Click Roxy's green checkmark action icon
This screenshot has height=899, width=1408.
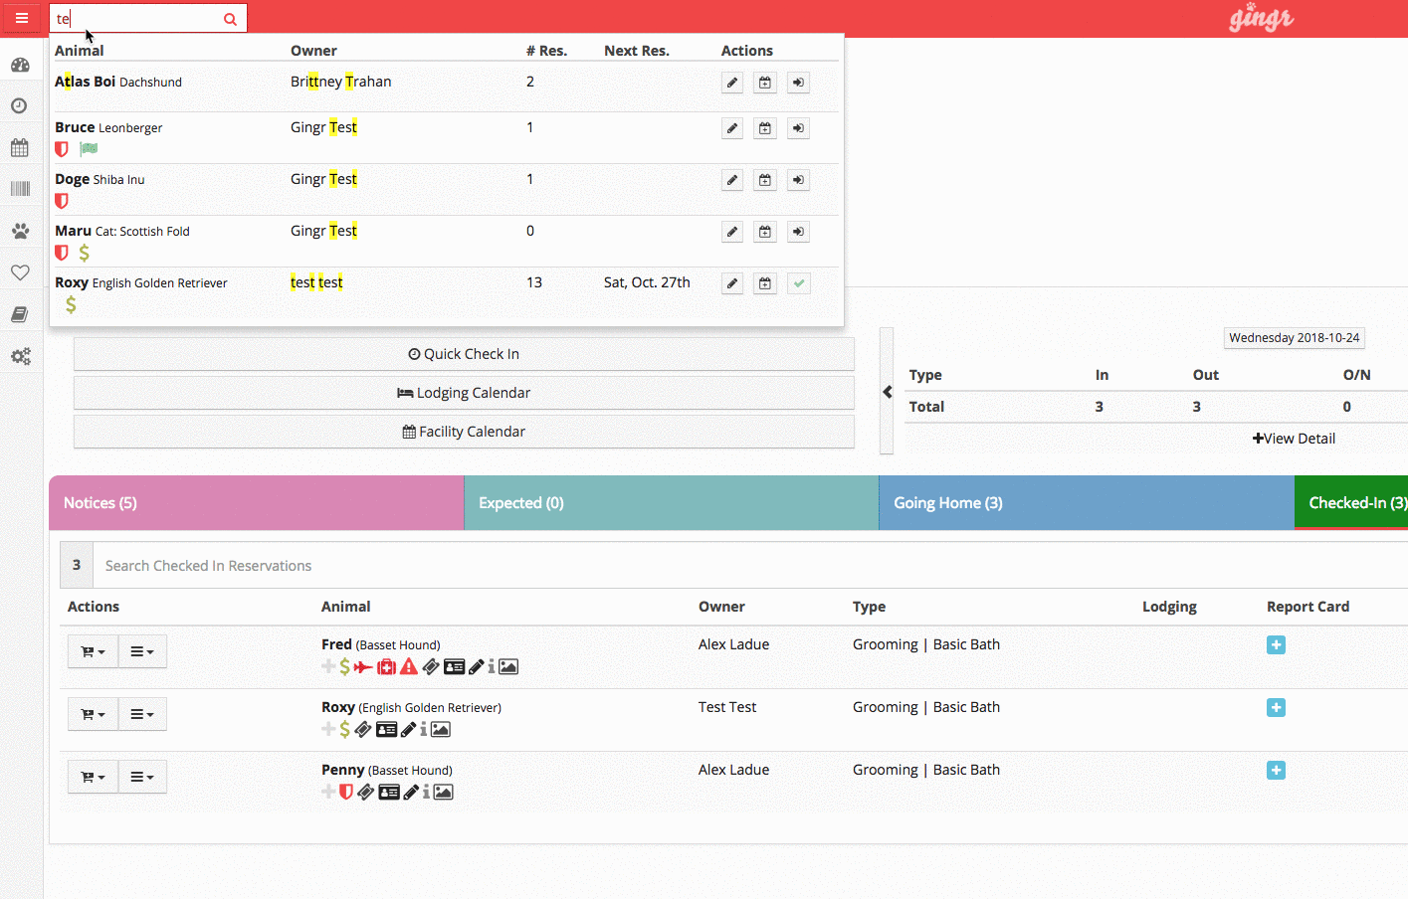(x=798, y=283)
